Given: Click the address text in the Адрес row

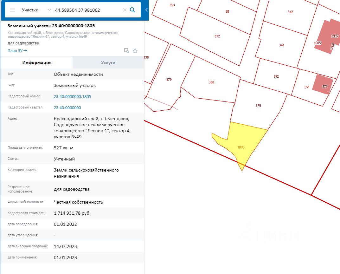Looking at the screenshot, I should pos(92,128).
